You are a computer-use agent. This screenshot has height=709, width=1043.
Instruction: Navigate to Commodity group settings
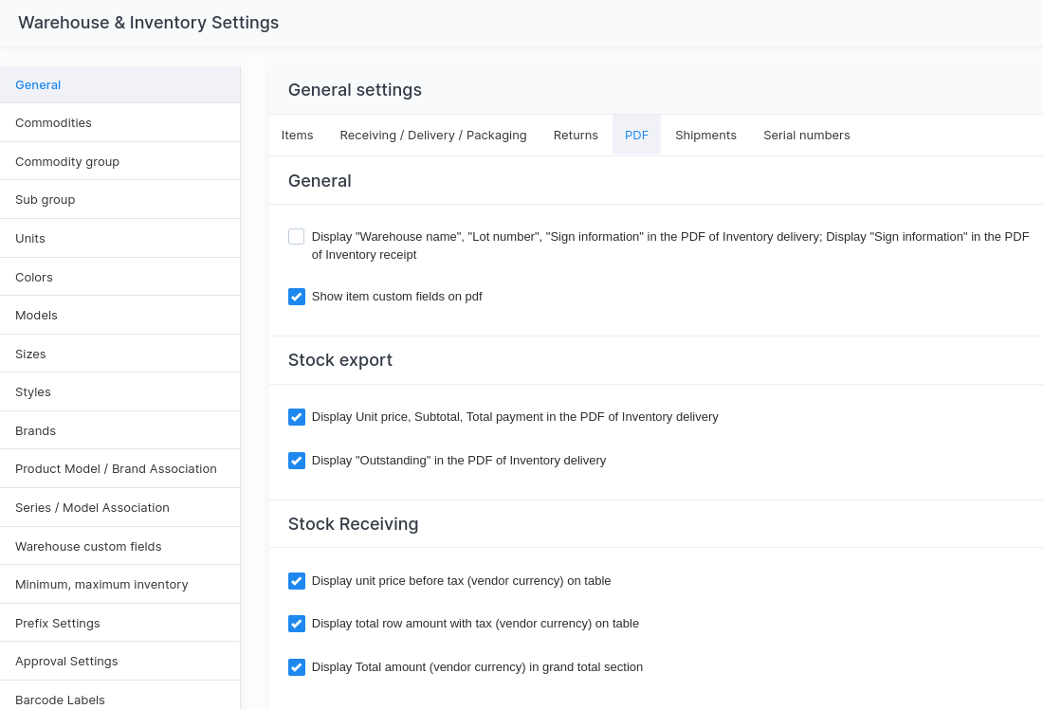pyautogui.click(x=67, y=162)
